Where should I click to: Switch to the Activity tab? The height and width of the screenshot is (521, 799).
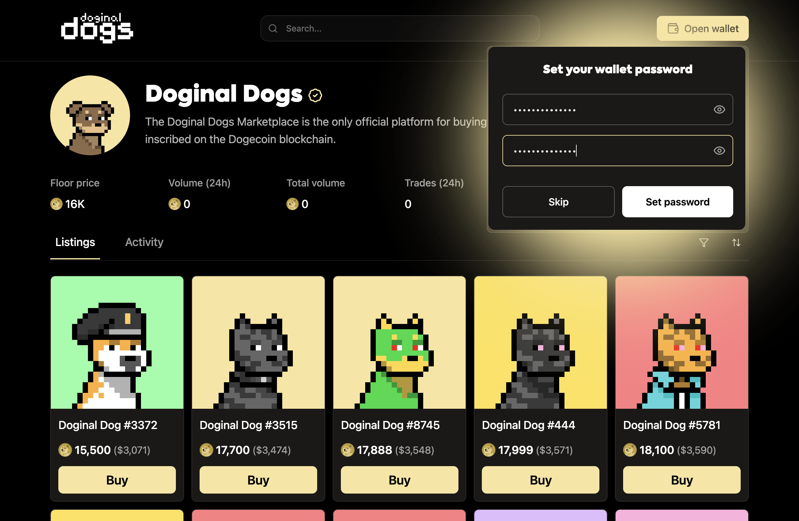pos(144,242)
